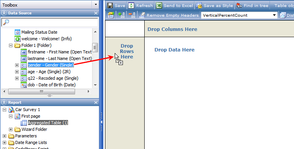The image size is (294, 149).
Task: Select gender - Gender (Single) item
Action: click(51, 65)
